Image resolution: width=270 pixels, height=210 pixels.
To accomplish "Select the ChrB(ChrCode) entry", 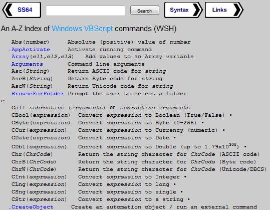I will tap(34, 162).
